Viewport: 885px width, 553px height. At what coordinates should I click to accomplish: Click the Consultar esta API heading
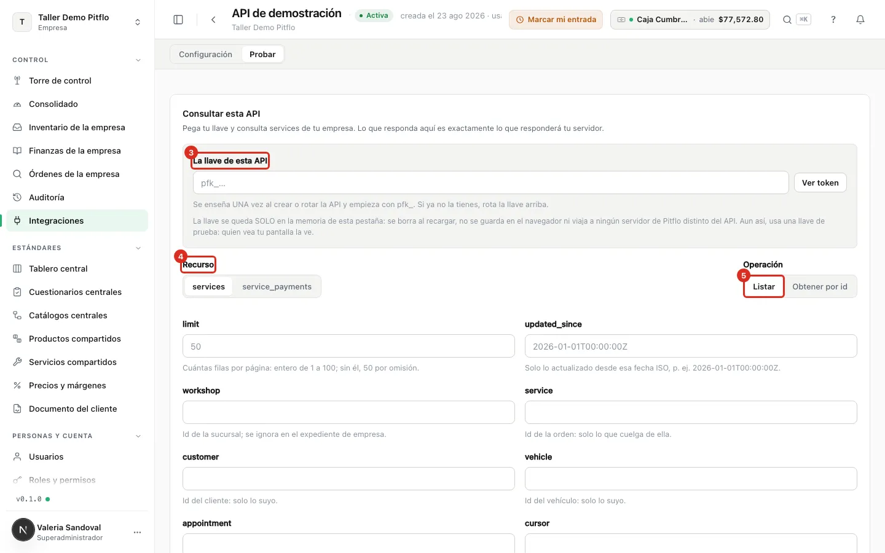[221, 114]
